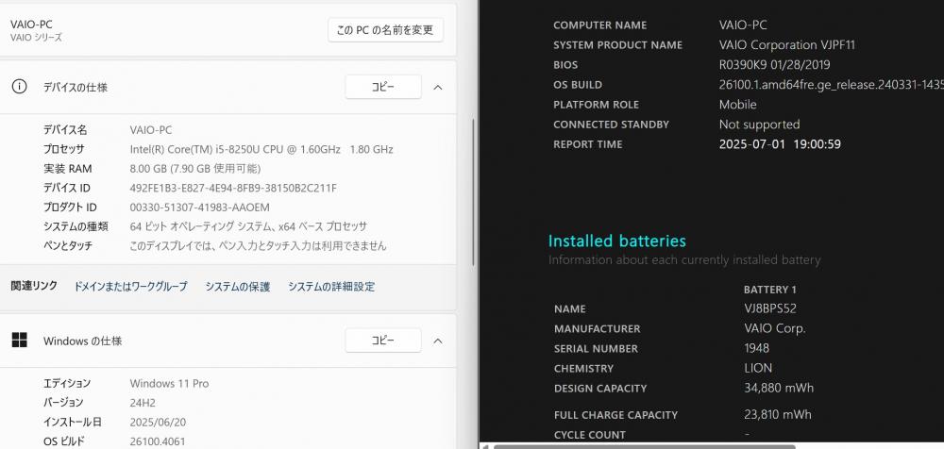Rename PC via この PC の名前を変更 button
This screenshot has width=944, height=449.
coord(385,30)
